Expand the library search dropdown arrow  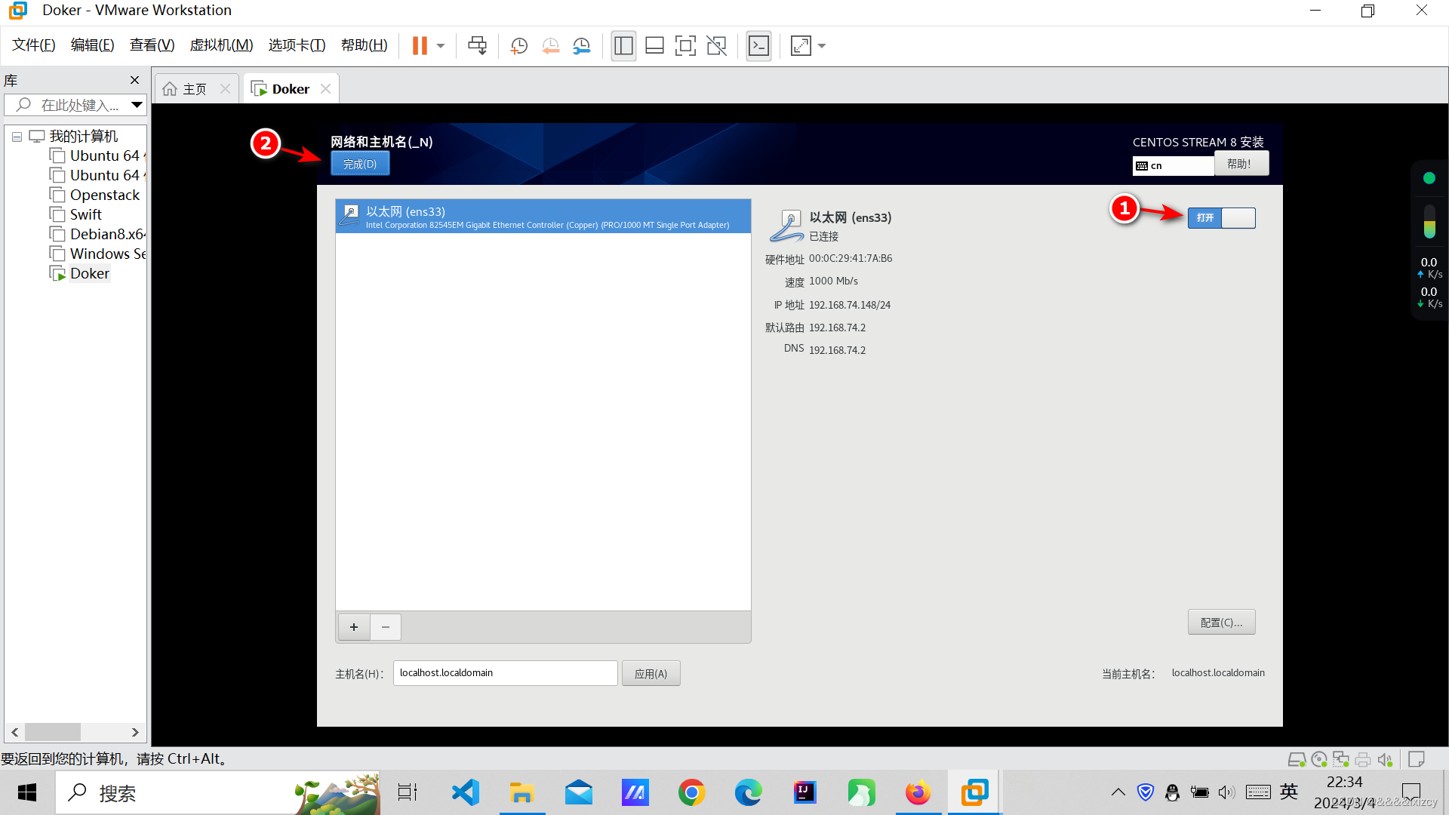coord(137,105)
